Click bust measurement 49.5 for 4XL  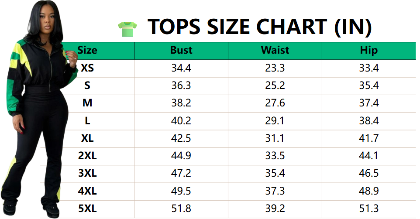[x=181, y=191]
